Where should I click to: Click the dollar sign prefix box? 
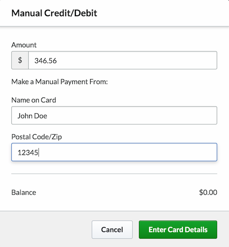[20, 60]
